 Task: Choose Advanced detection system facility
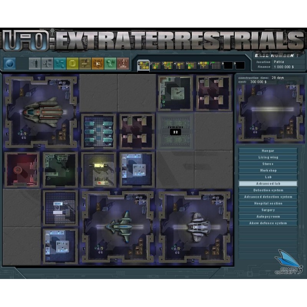coord(268,197)
